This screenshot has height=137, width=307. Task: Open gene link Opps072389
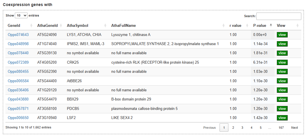pos(18,63)
